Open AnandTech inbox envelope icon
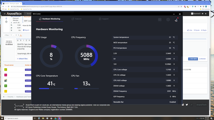Viewport: 214px width, 120px height. pos(202,14)
